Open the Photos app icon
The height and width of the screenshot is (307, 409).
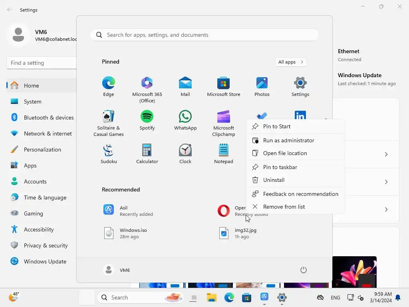[x=262, y=87]
